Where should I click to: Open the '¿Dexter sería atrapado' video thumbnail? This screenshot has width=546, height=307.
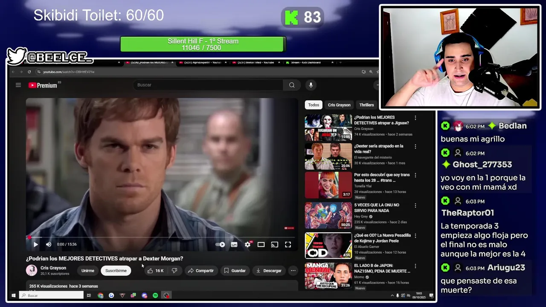pyautogui.click(x=328, y=156)
